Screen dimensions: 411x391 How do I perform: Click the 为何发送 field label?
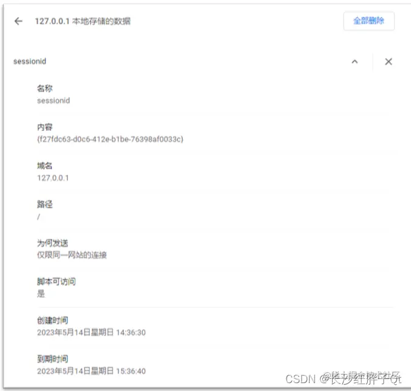[x=52, y=243]
